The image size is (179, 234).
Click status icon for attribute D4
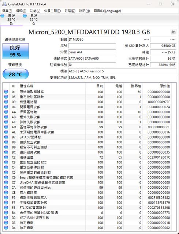(x=6, y=228)
